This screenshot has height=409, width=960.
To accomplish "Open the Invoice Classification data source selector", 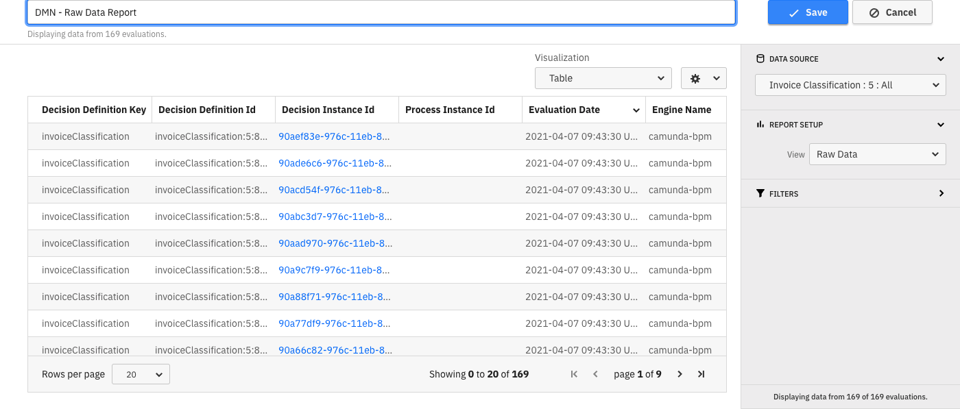I will (850, 85).
